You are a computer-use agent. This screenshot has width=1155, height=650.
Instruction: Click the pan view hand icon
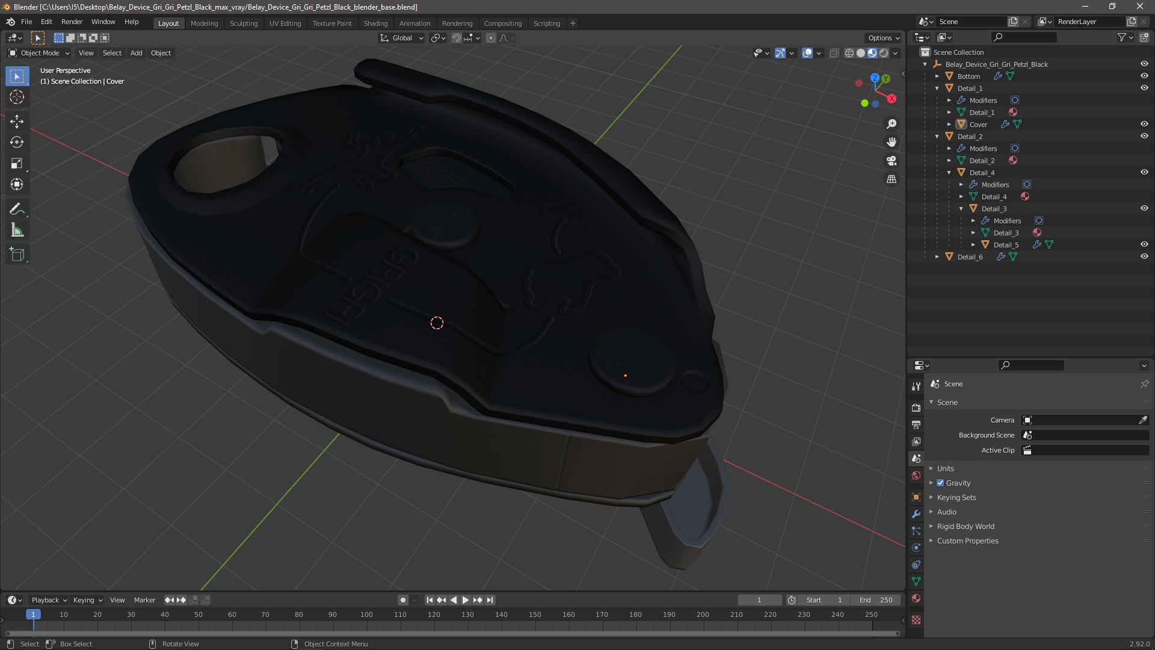(892, 142)
